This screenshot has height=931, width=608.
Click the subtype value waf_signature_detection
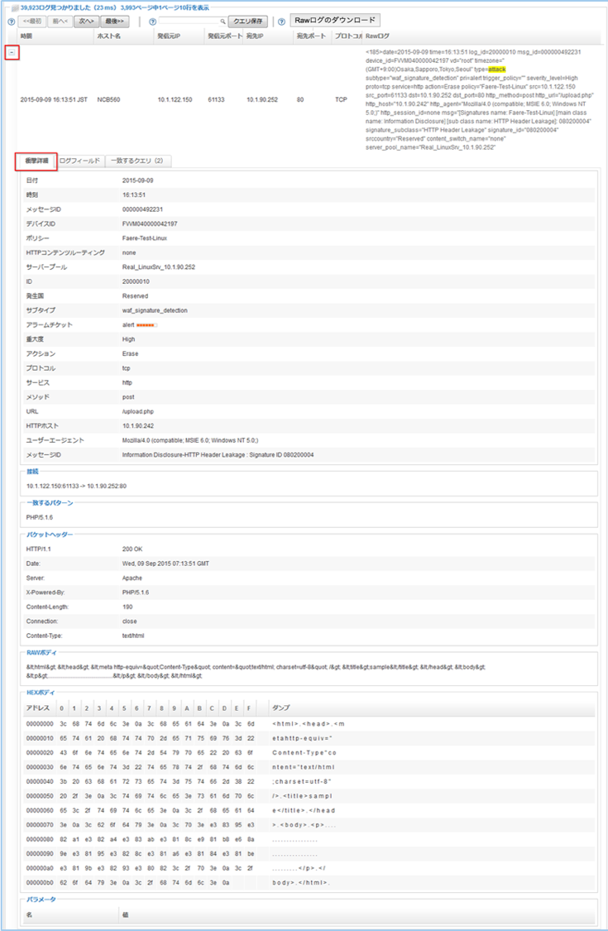(155, 310)
